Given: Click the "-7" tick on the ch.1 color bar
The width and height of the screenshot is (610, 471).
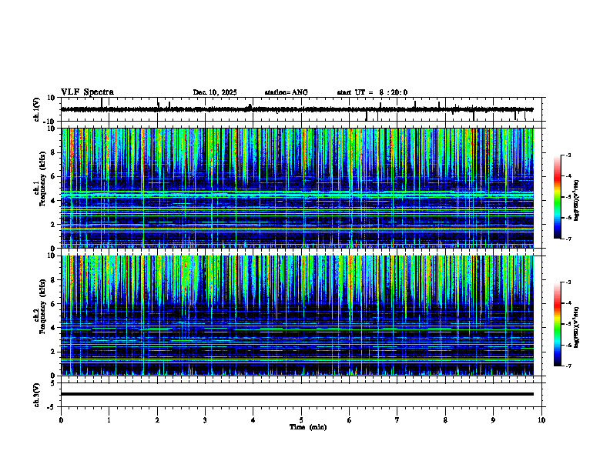Looking at the screenshot, I should tap(568, 239).
